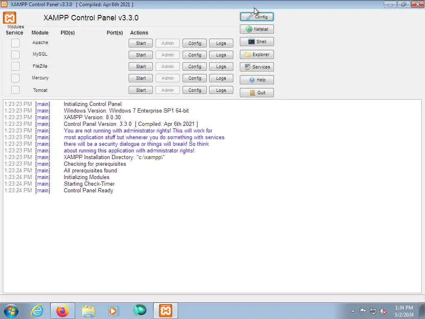The image size is (425, 319).
Task: Click log line 'All prerequisites found'
Action: click(x=90, y=170)
